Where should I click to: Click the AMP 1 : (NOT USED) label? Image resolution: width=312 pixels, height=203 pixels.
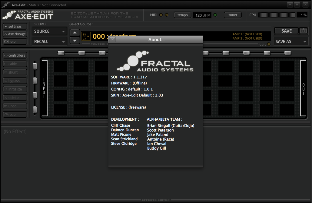pos(247,34)
